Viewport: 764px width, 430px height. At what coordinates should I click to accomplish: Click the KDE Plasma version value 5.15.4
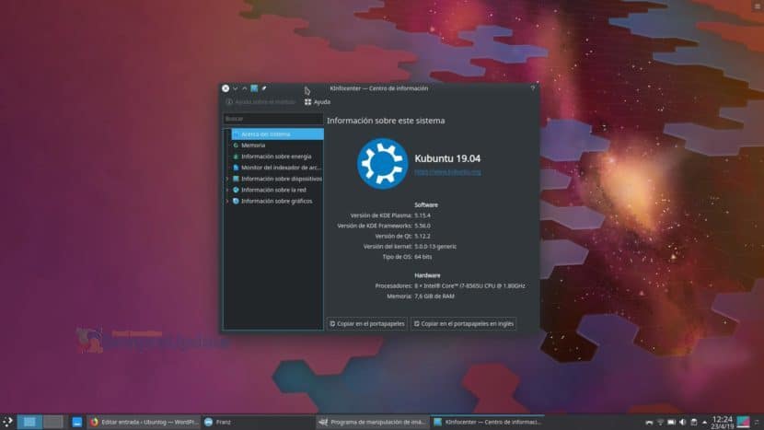click(422, 215)
